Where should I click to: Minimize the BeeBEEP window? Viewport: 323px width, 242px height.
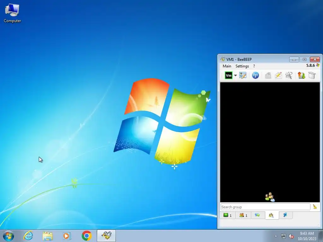tap(294, 60)
